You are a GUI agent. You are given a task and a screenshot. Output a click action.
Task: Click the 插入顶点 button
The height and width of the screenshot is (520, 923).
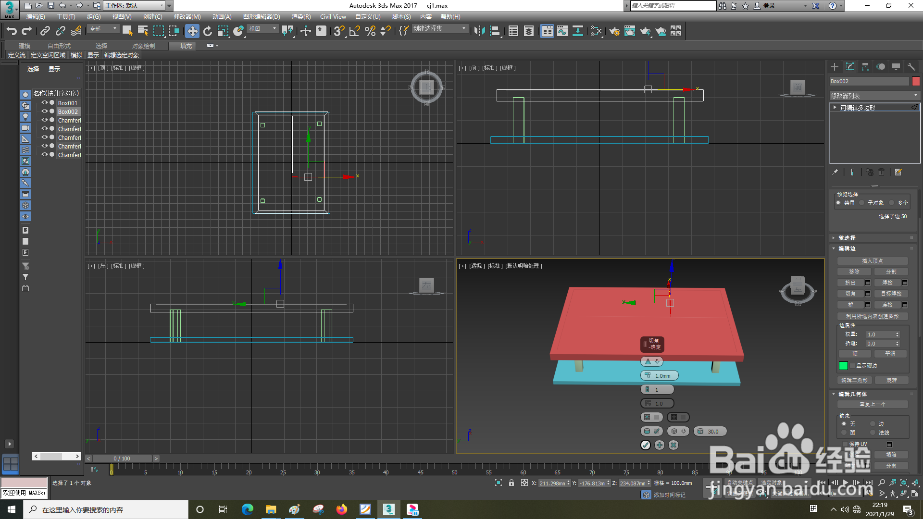click(873, 261)
